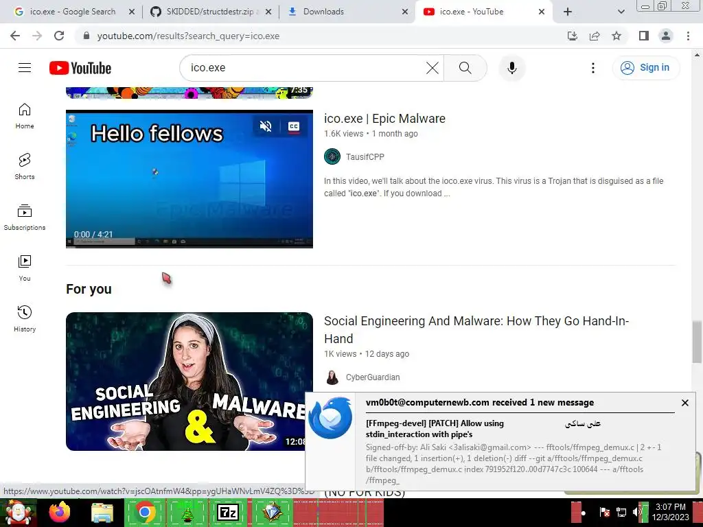Bookmark this page with star icon
Viewport: 703px width, 527px height.
(x=616, y=36)
